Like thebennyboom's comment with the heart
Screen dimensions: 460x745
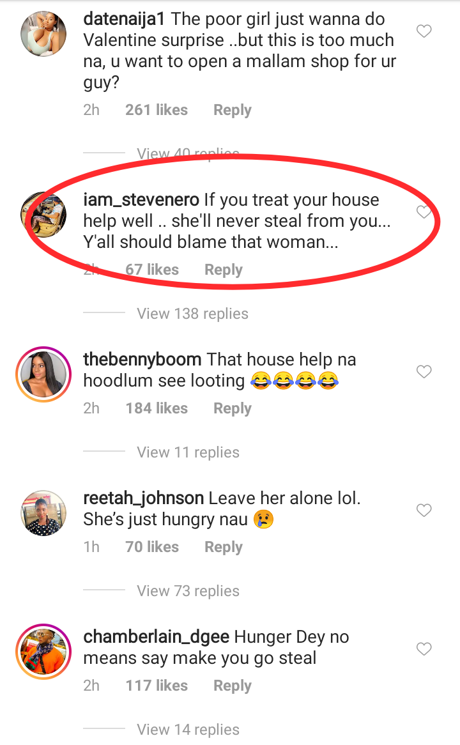tap(424, 372)
